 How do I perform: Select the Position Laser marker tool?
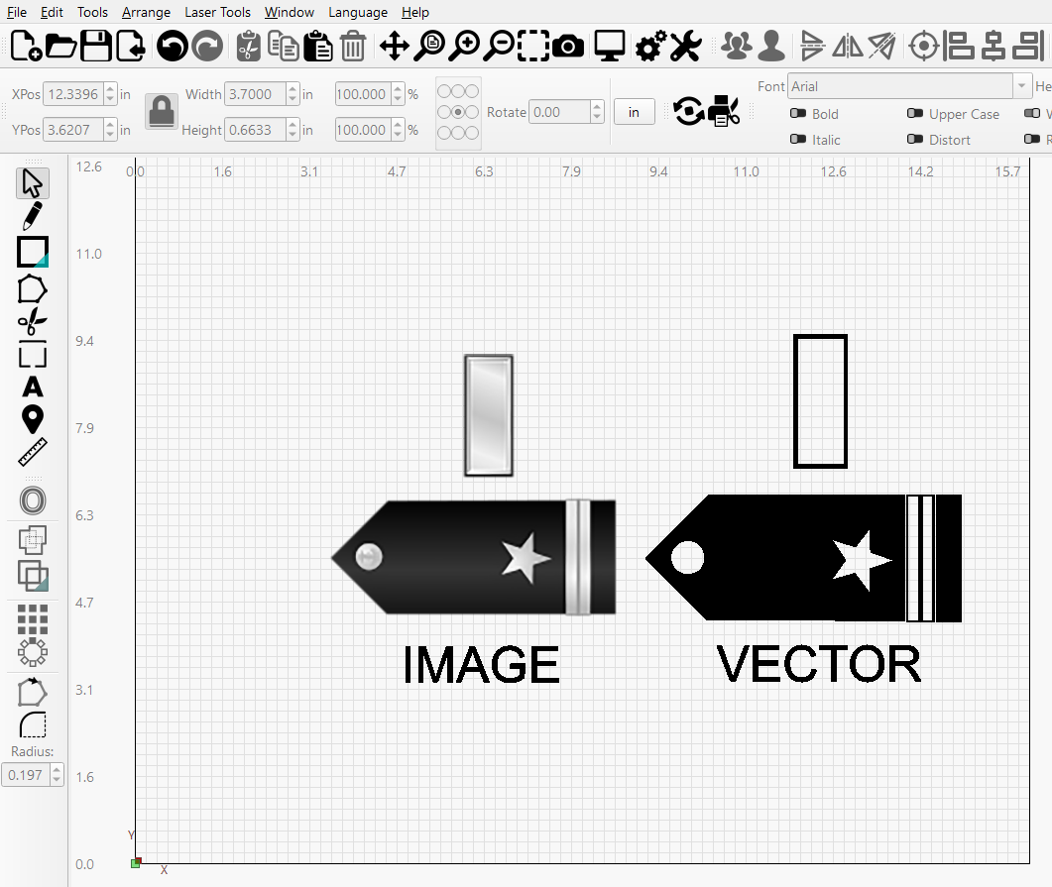(32, 419)
